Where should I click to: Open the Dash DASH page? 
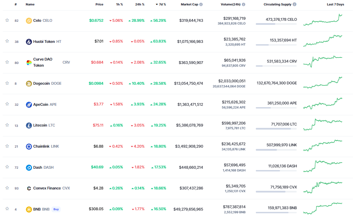43,167
